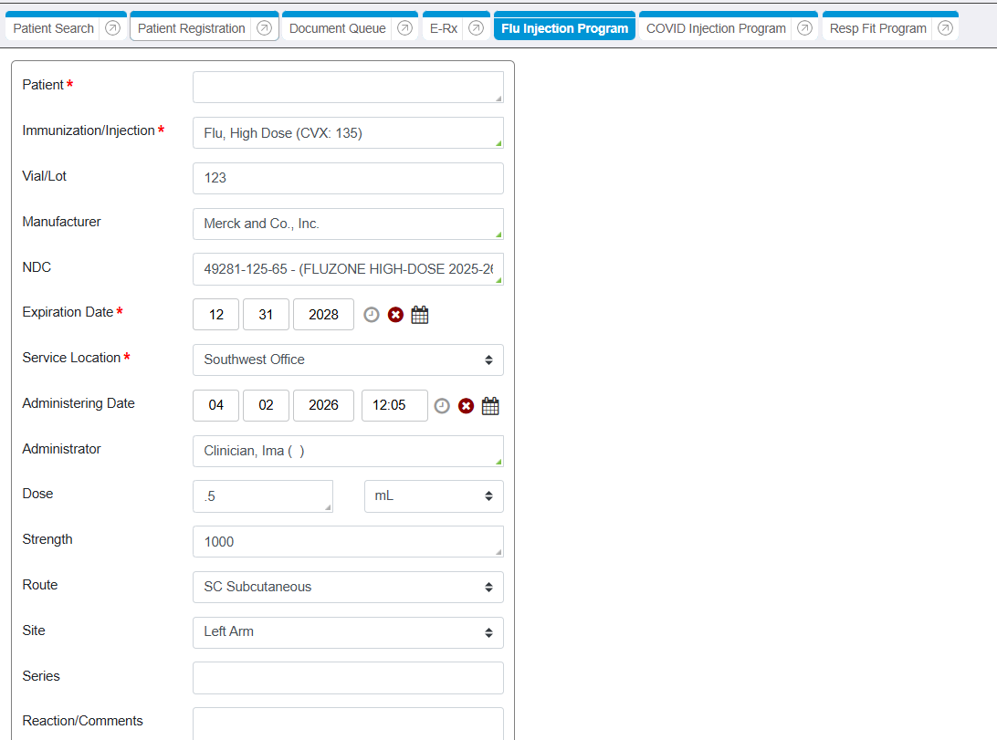The image size is (997, 740).
Task: Open the Site dropdown showing Left Arm
Action: click(x=348, y=632)
